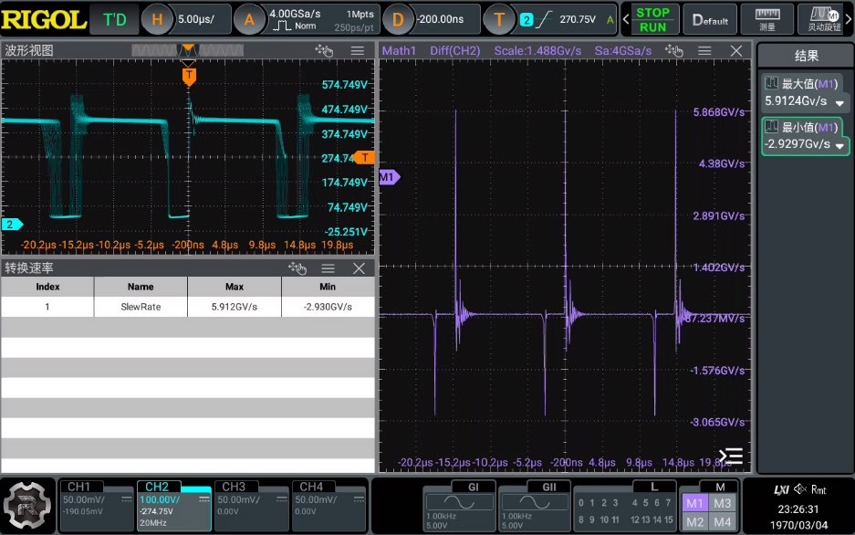
Task: Toggle Math channel M2
Action: coord(694,522)
